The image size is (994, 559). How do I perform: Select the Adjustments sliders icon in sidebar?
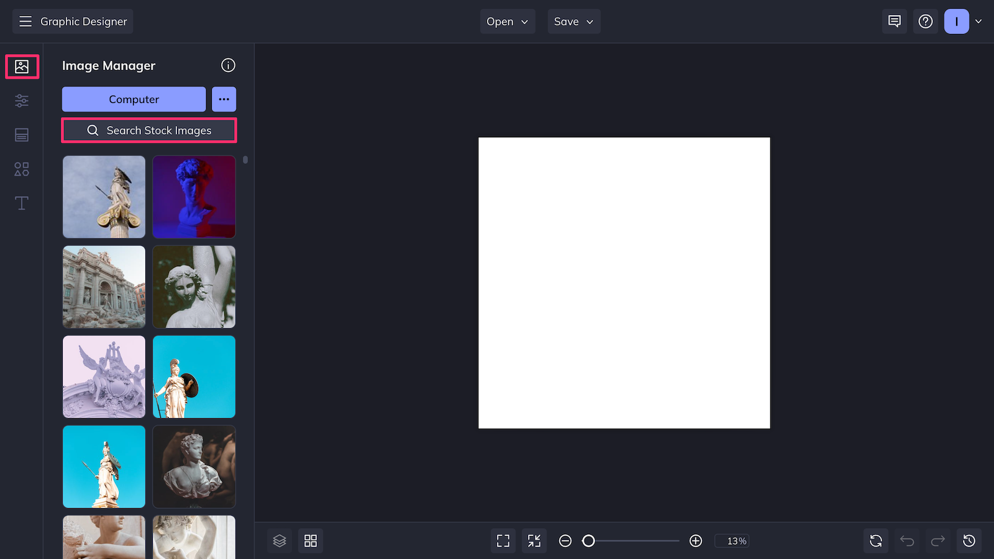pos(22,101)
